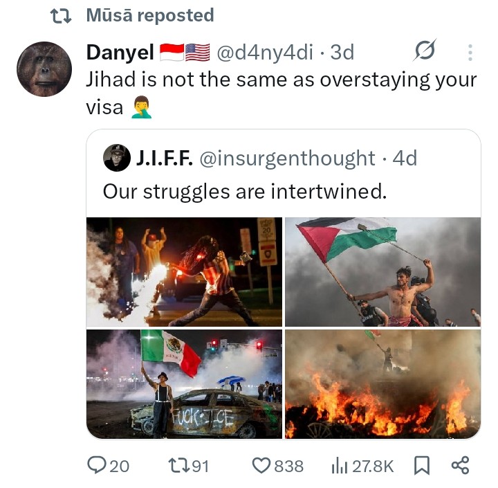Visit the @d4ny4di handle
Screen dimensions: 498x488
(x=265, y=52)
